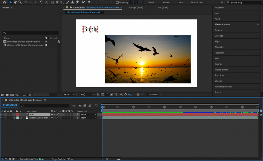Open the Graph Editor in the timeline
The height and width of the screenshot is (161, 263).
96,106
